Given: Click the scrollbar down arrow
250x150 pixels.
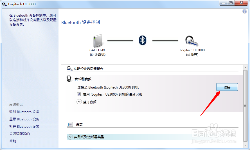Looking at the screenshot, I should pyautogui.click(x=245, y=145).
